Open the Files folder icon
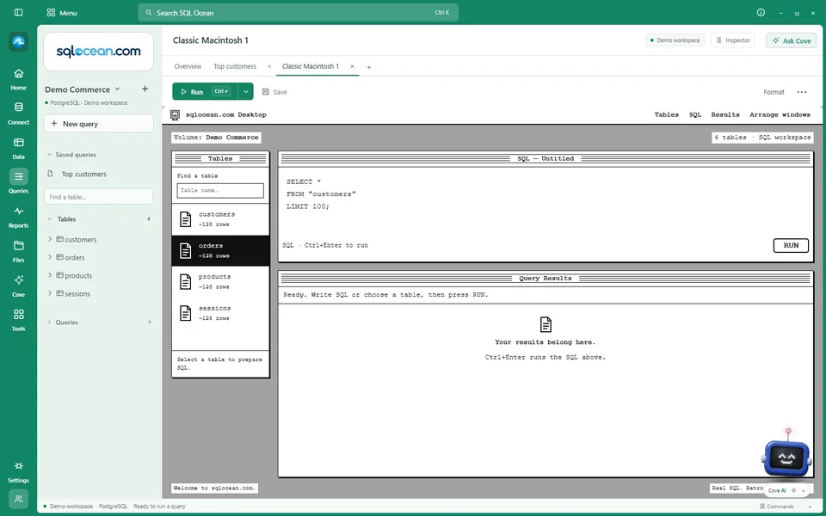The width and height of the screenshot is (826, 516). point(18,251)
